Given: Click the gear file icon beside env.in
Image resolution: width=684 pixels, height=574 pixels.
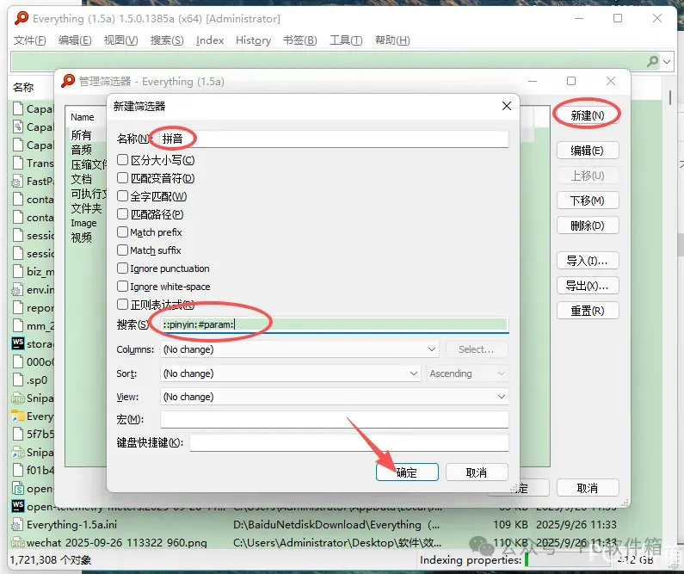Looking at the screenshot, I should tap(17, 290).
